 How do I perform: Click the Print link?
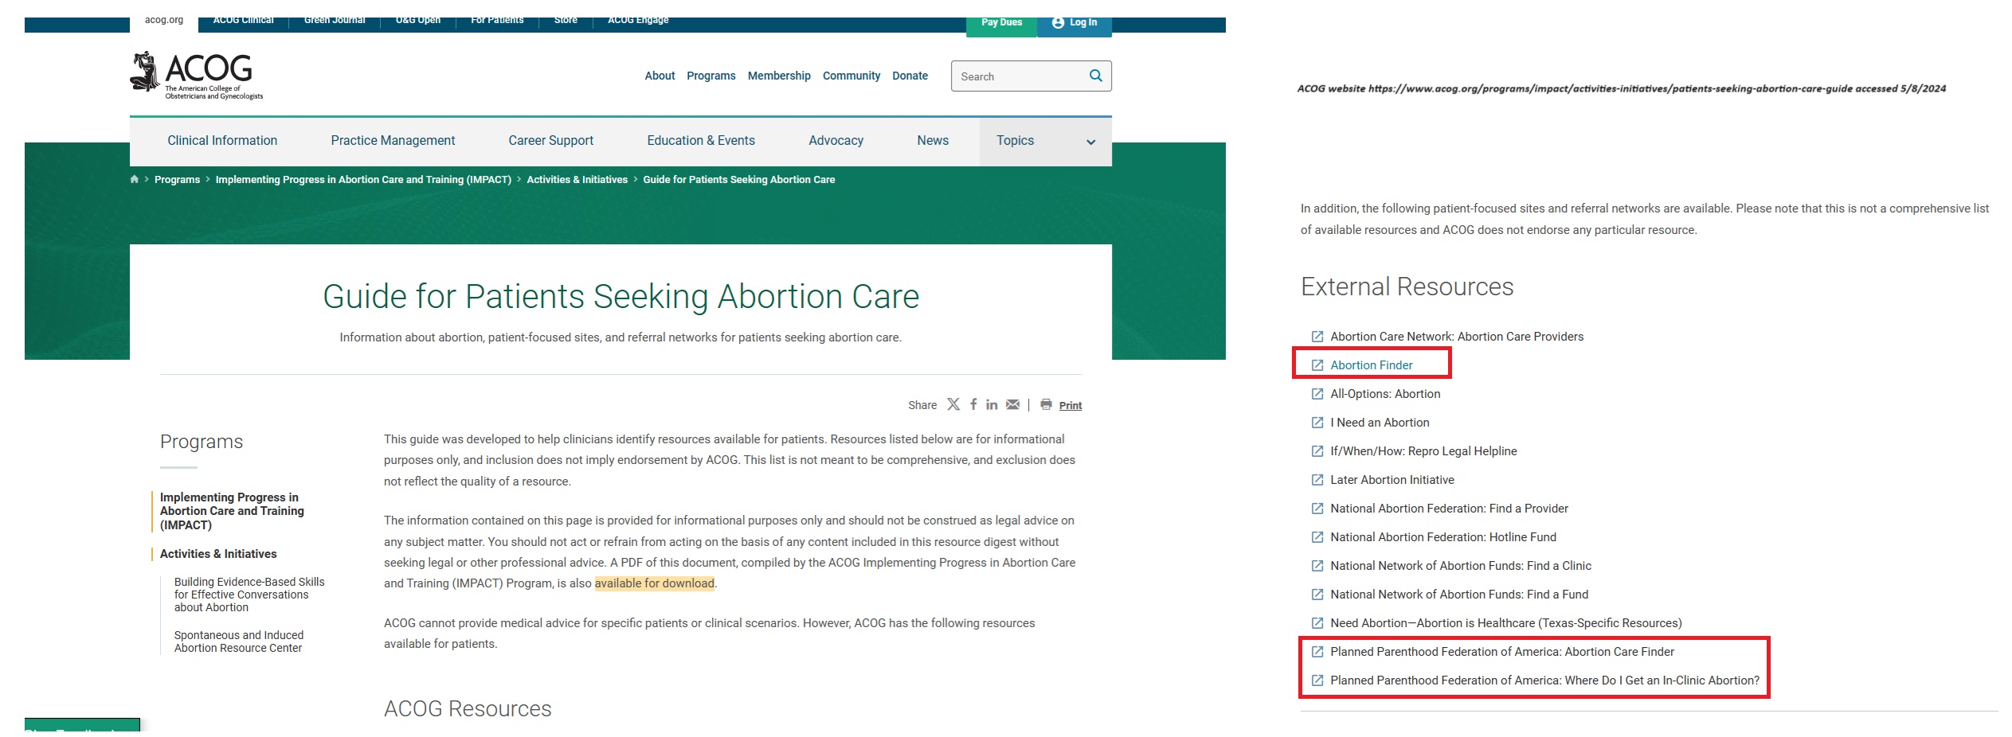[x=1071, y=405]
